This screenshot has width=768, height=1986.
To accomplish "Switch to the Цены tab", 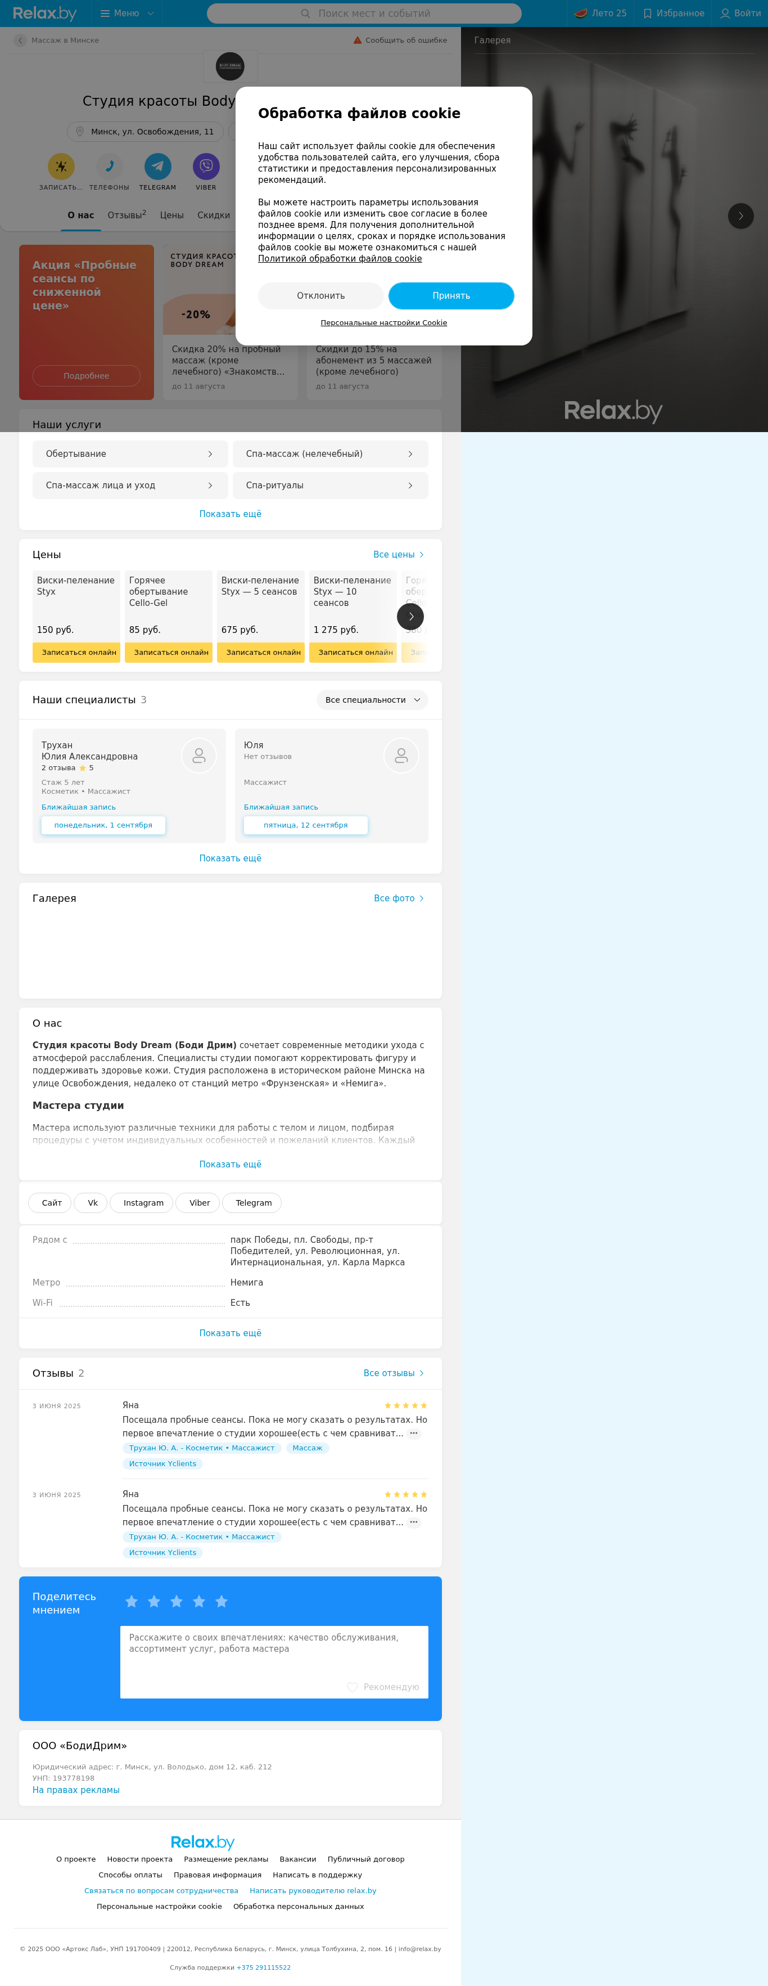I will coord(172,215).
